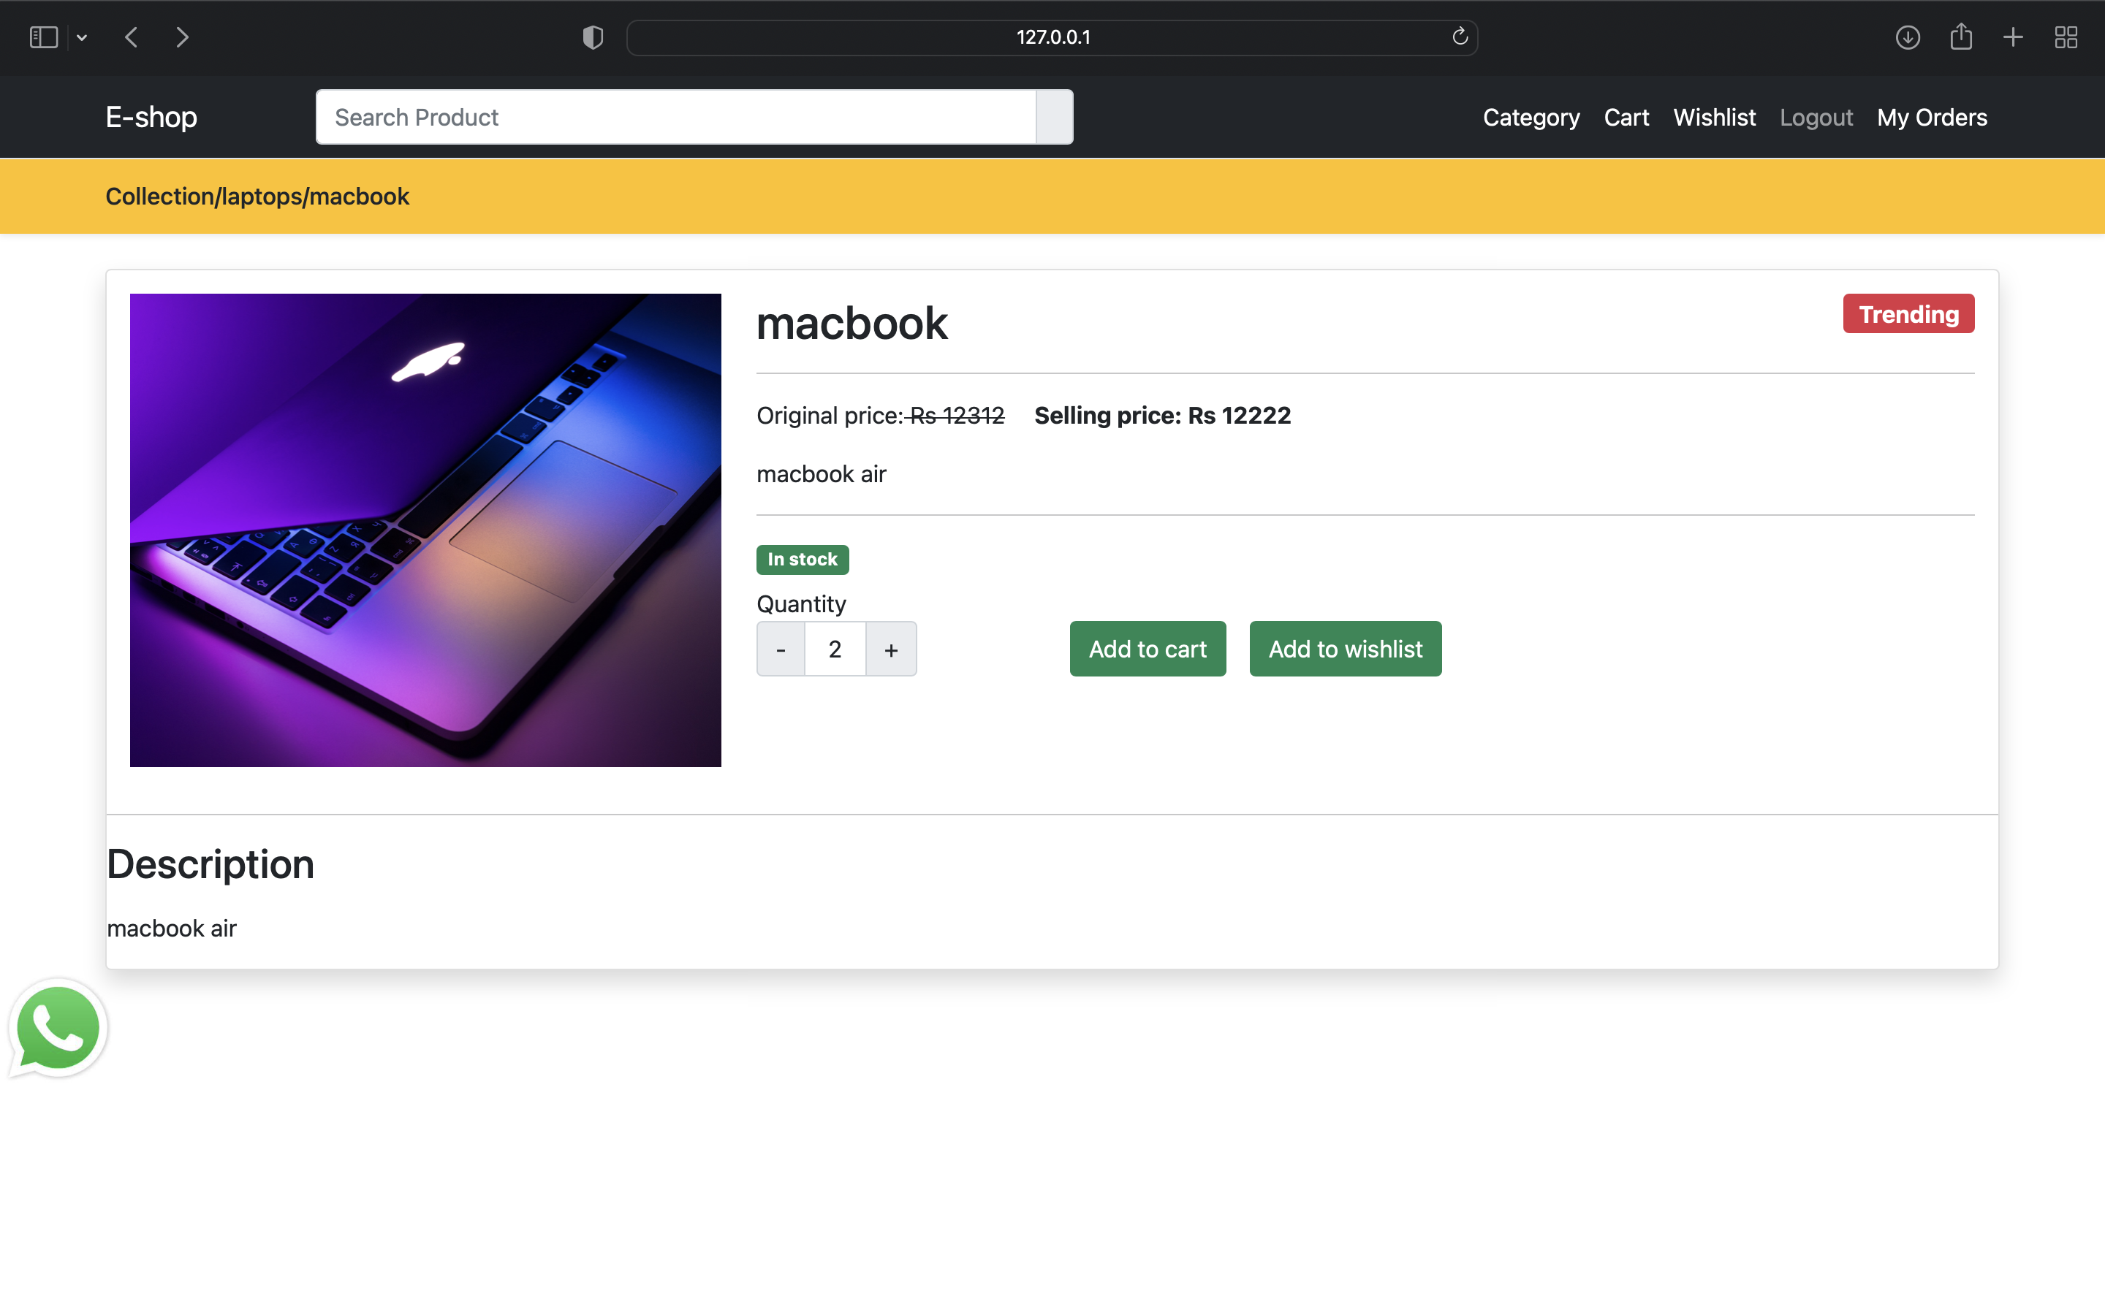The width and height of the screenshot is (2105, 1315).
Task: Open a new tab with plus icon
Action: pyautogui.click(x=2013, y=37)
